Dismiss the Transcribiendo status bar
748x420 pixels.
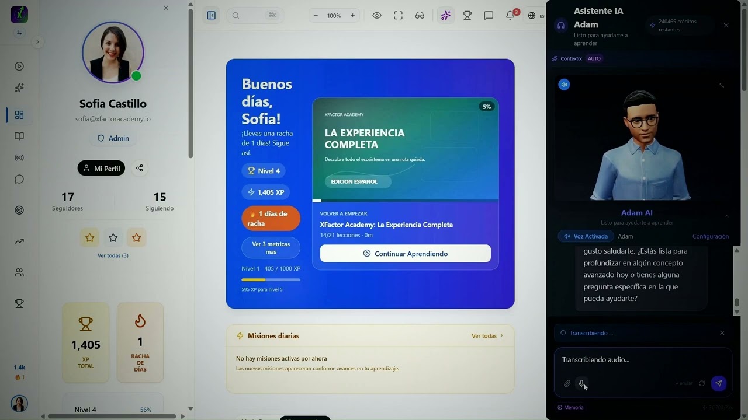click(x=722, y=333)
